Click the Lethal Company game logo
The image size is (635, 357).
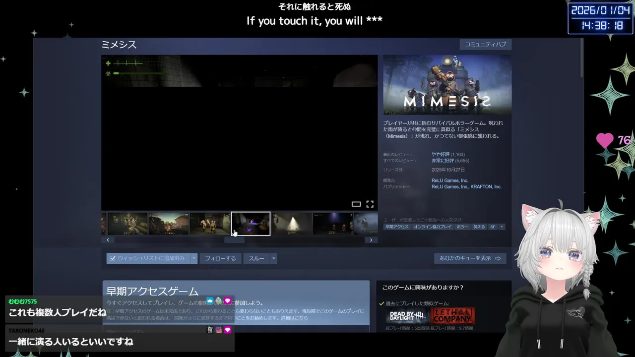[x=452, y=315]
